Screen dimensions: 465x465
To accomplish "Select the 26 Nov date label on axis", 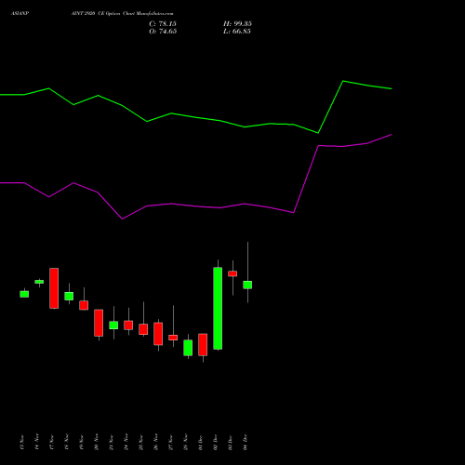I will (x=156, y=442).
